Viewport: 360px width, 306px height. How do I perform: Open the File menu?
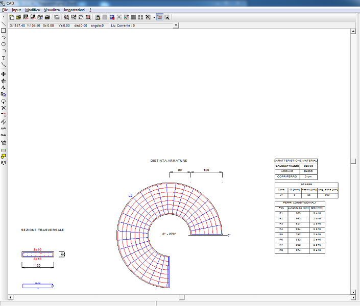click(x=5, y=10)
